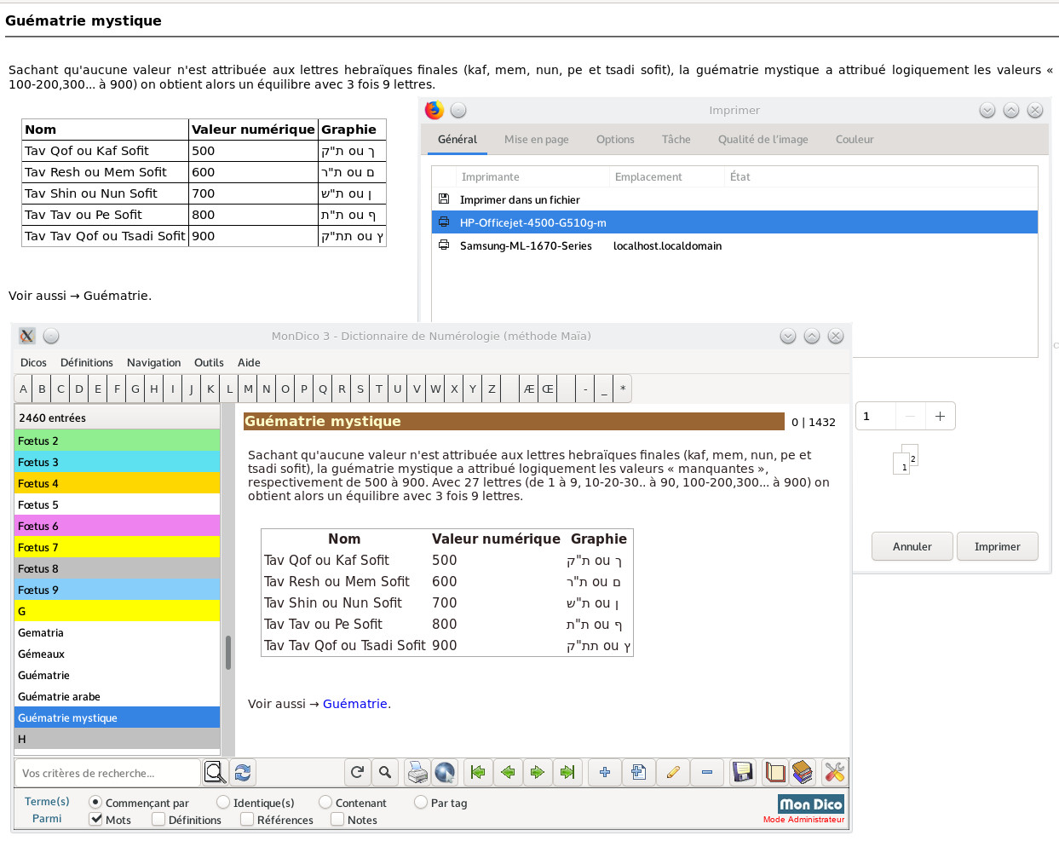Open the Outils menu

[x=209, y=363]
